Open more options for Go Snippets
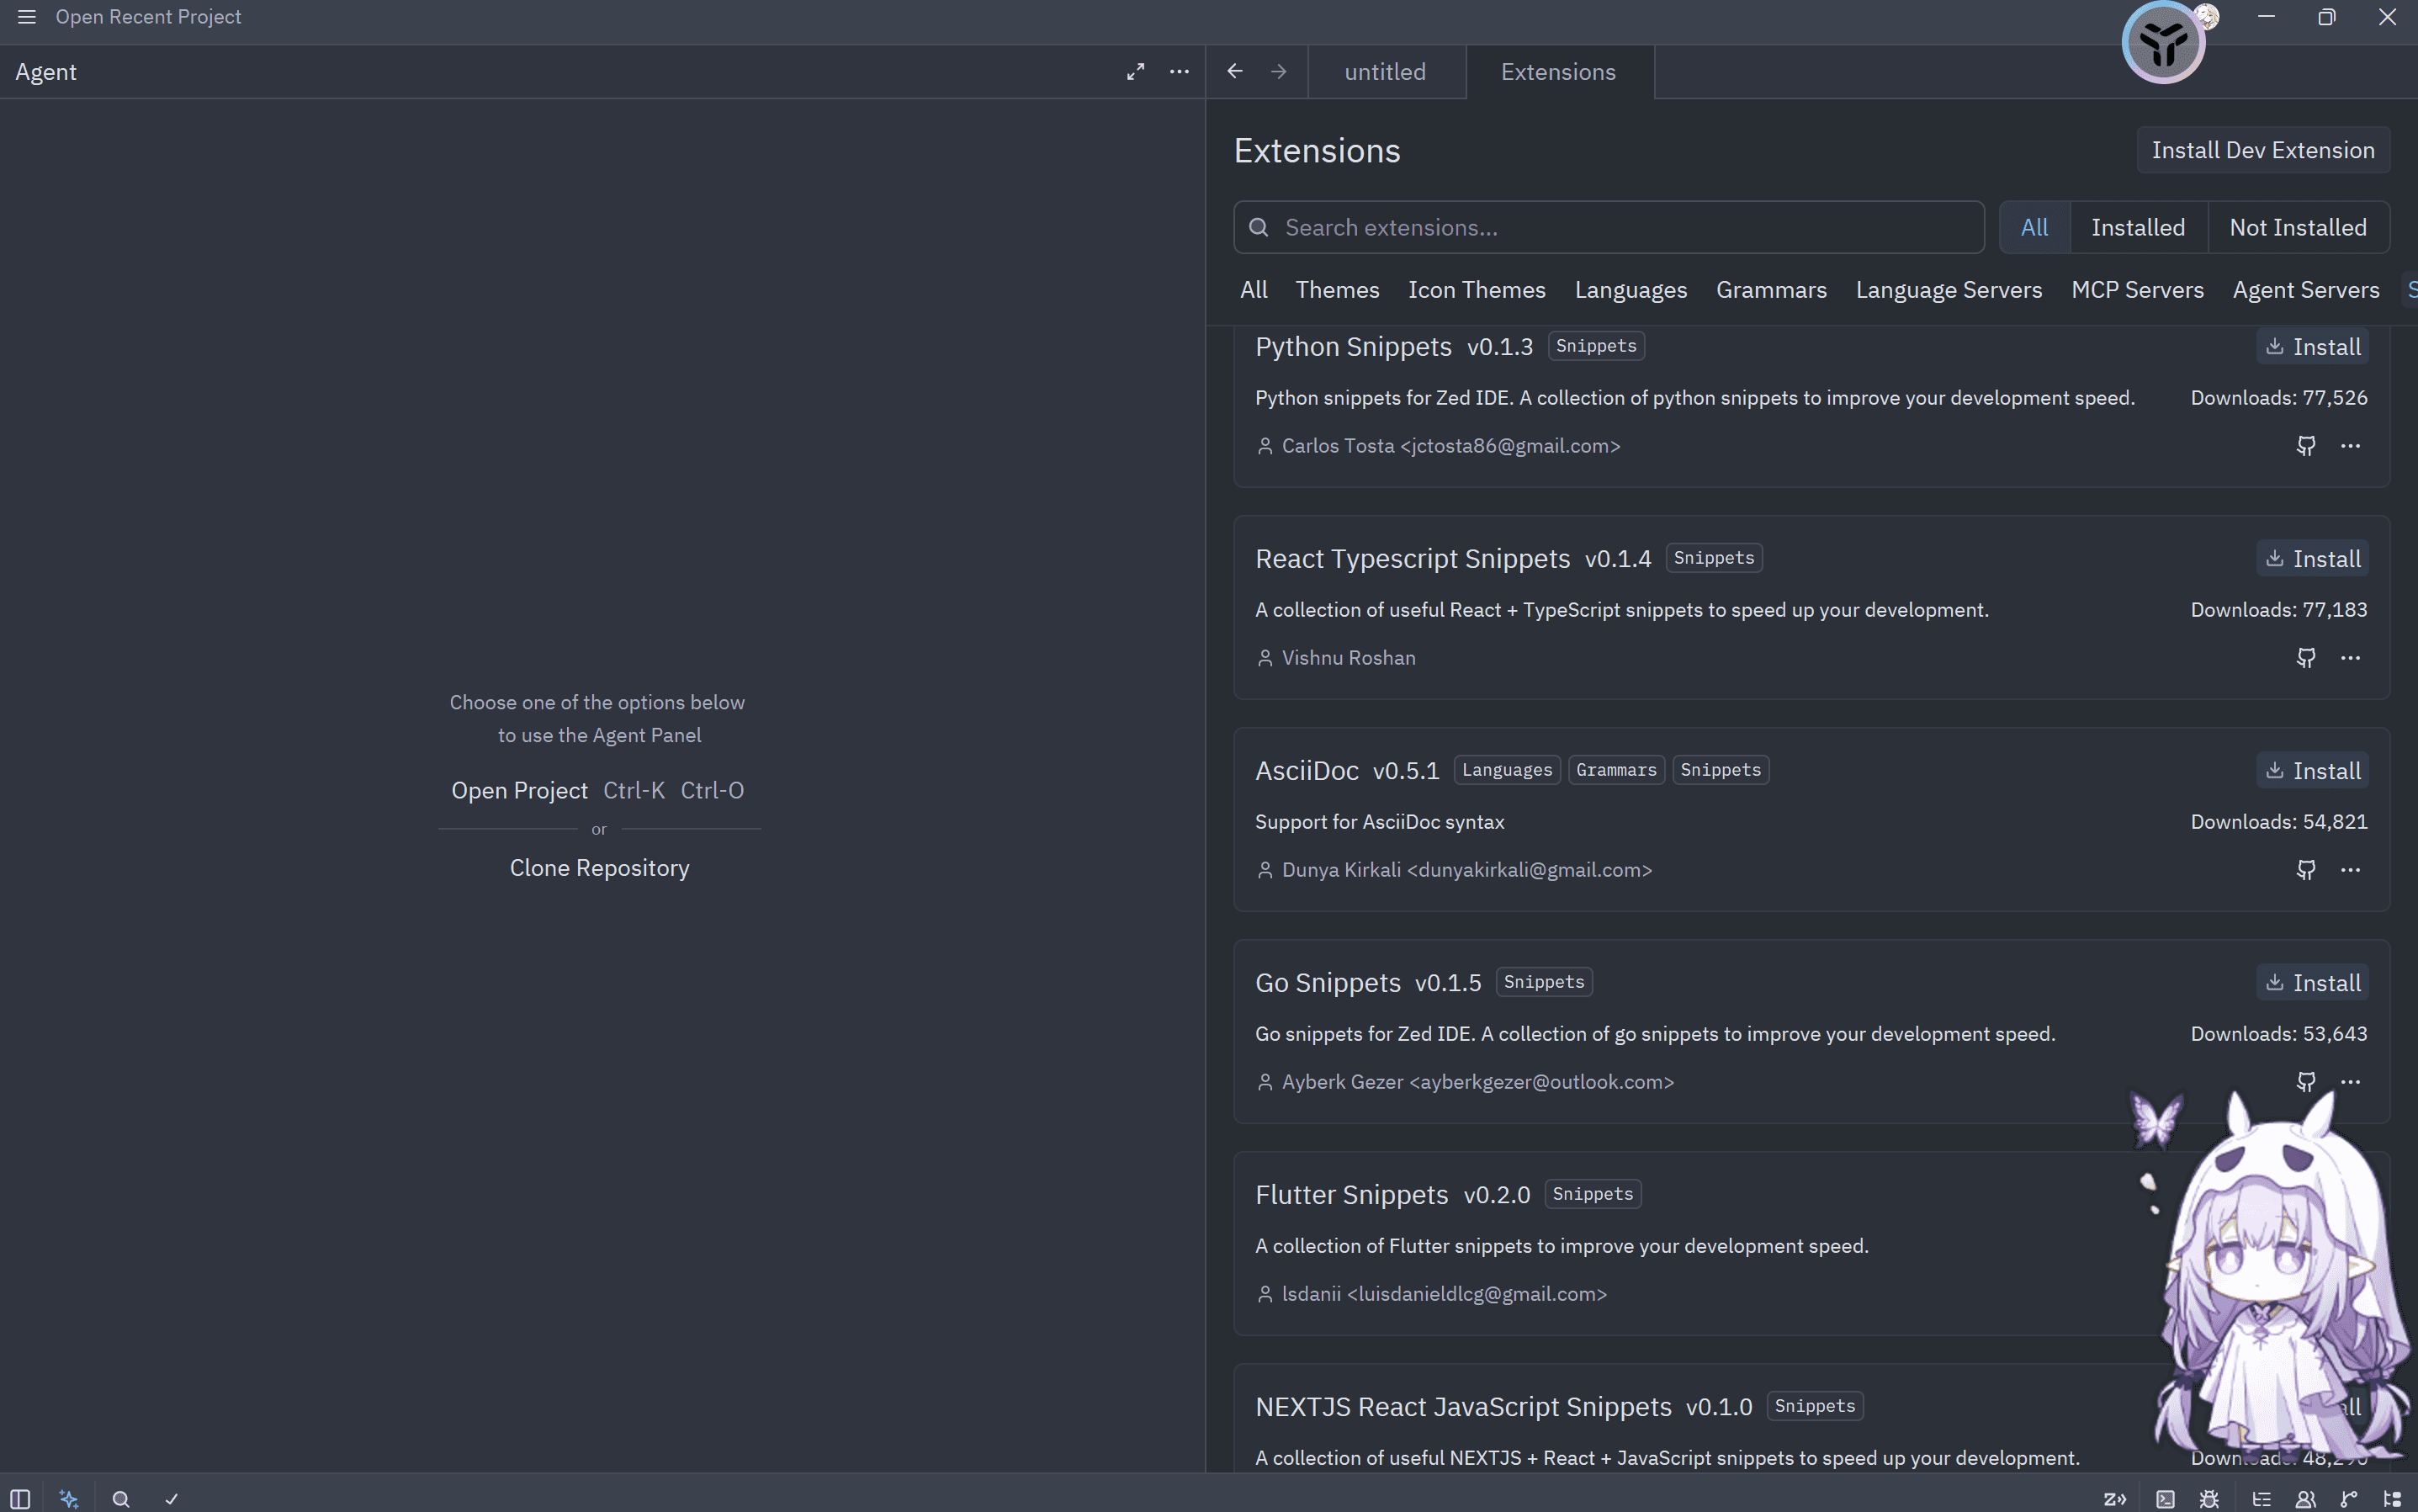The image size is (2418, 1512). point(2350,1082)
